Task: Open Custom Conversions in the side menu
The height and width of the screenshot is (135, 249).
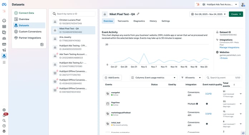Action: (x=29, y=31)
